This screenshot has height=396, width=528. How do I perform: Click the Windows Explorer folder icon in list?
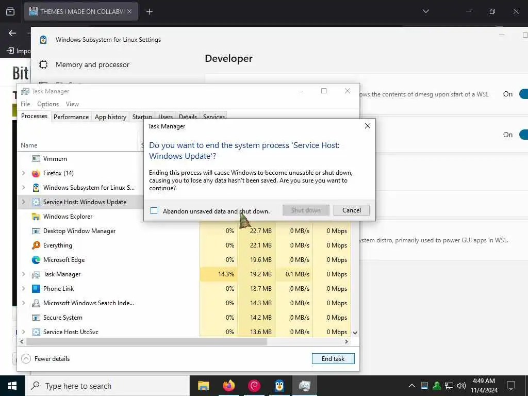tap(36, 217)
